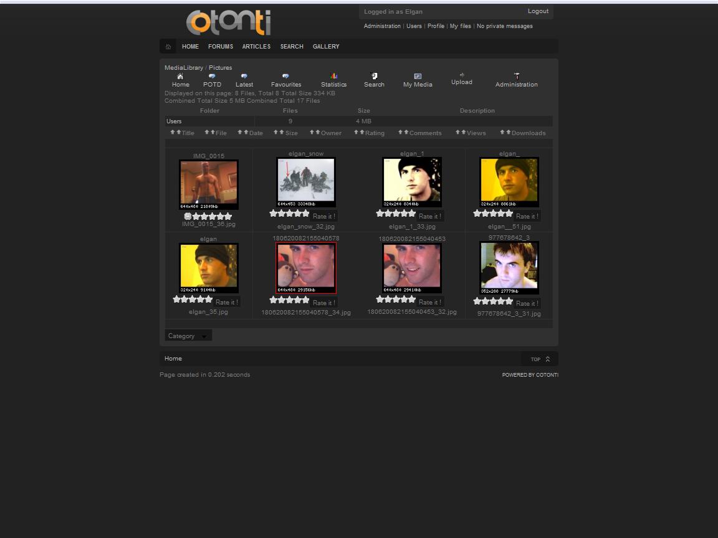Click the Favourites icon in MediaLibrary
The image size is (718, 538).
[285, 77]
